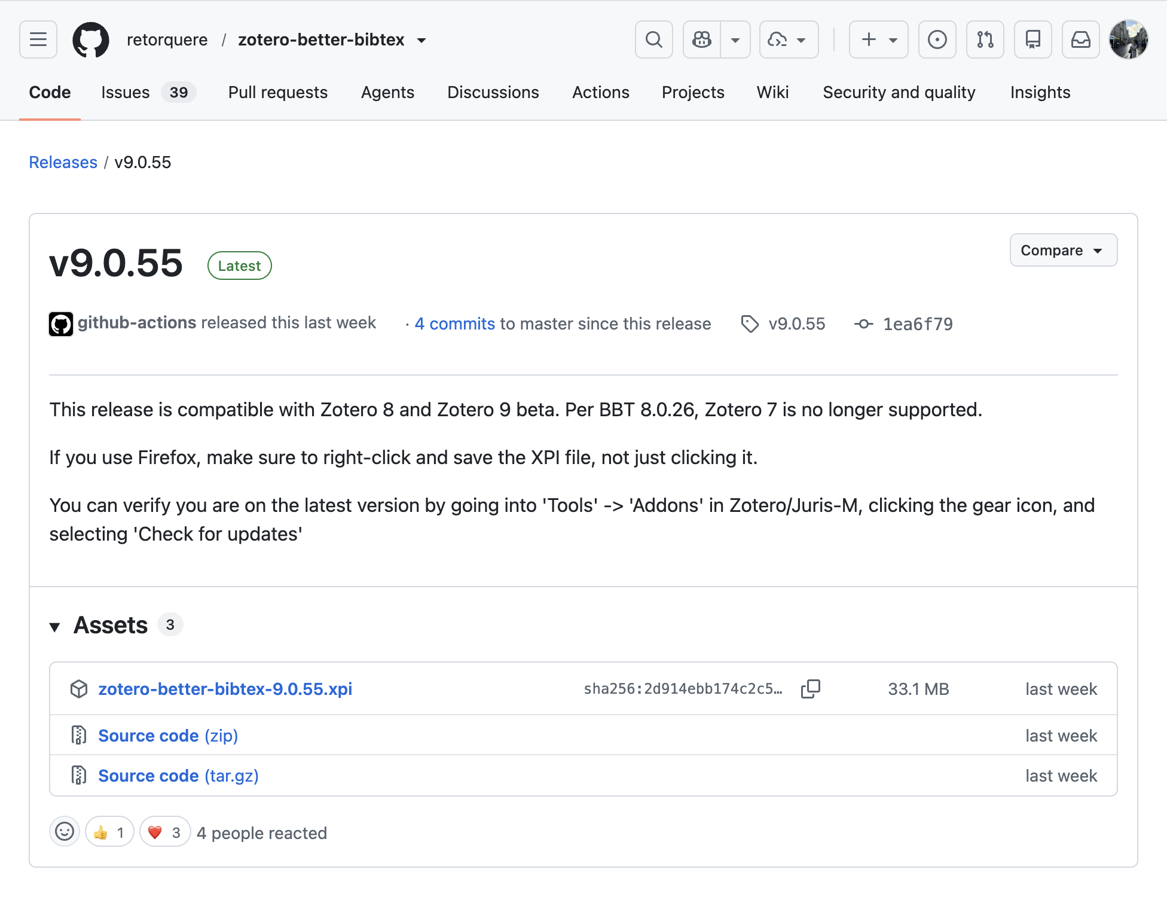Open the hamburger navigation menu
Viewport: 1167px width, 909px height.
38,39
